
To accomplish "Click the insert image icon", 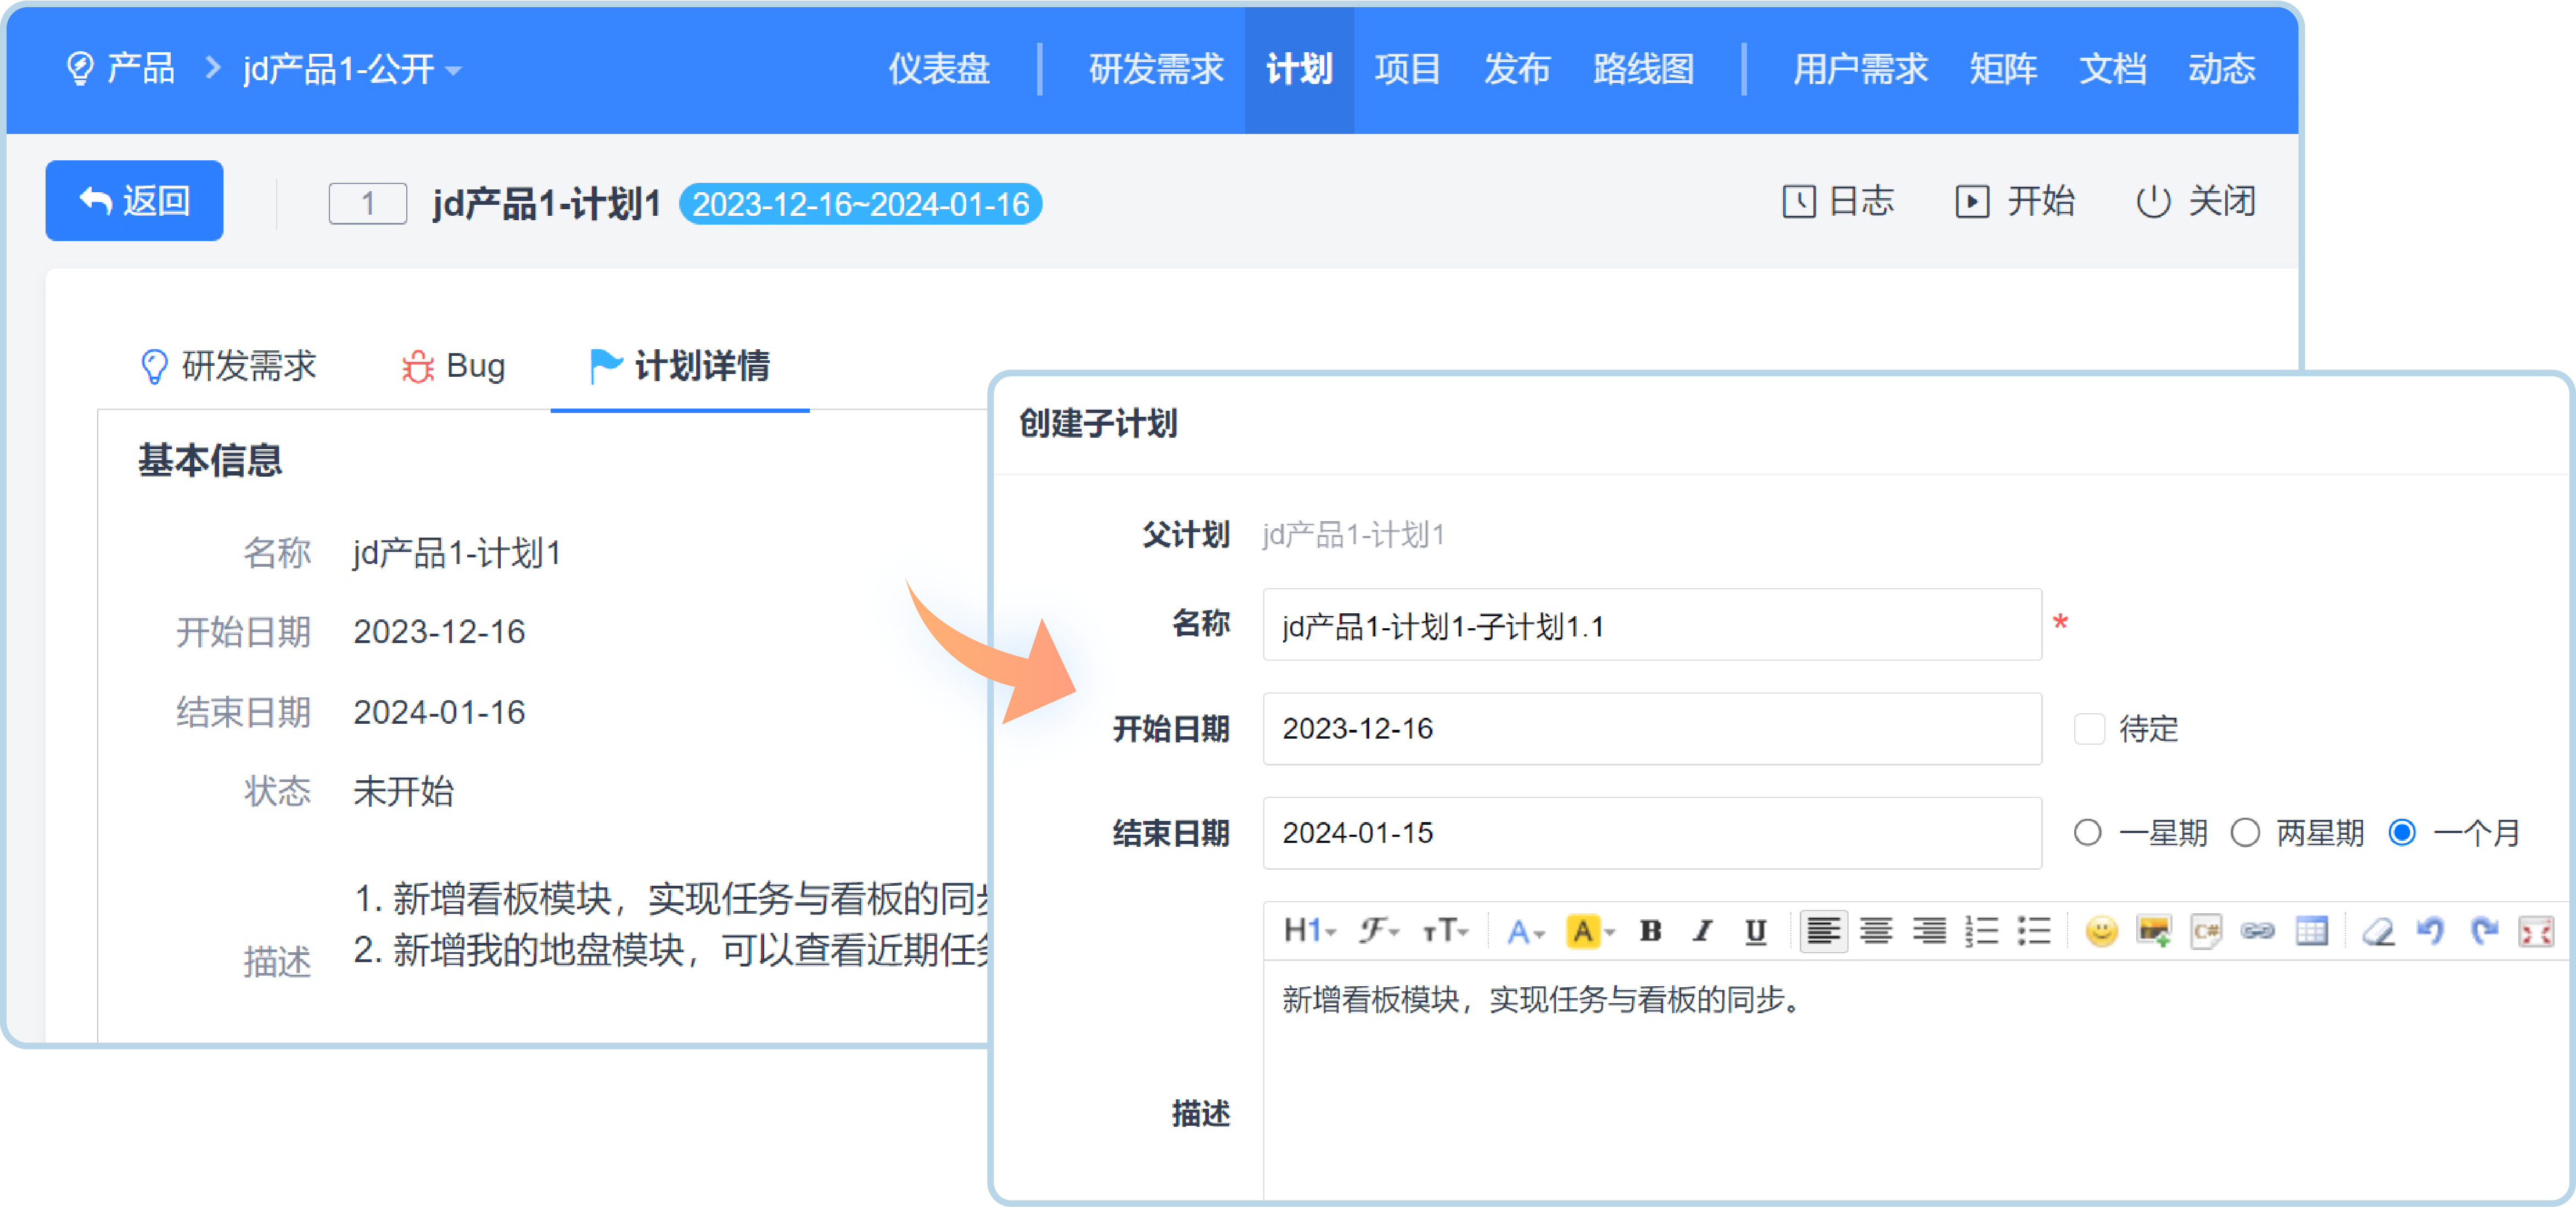I will [2153, 931].
